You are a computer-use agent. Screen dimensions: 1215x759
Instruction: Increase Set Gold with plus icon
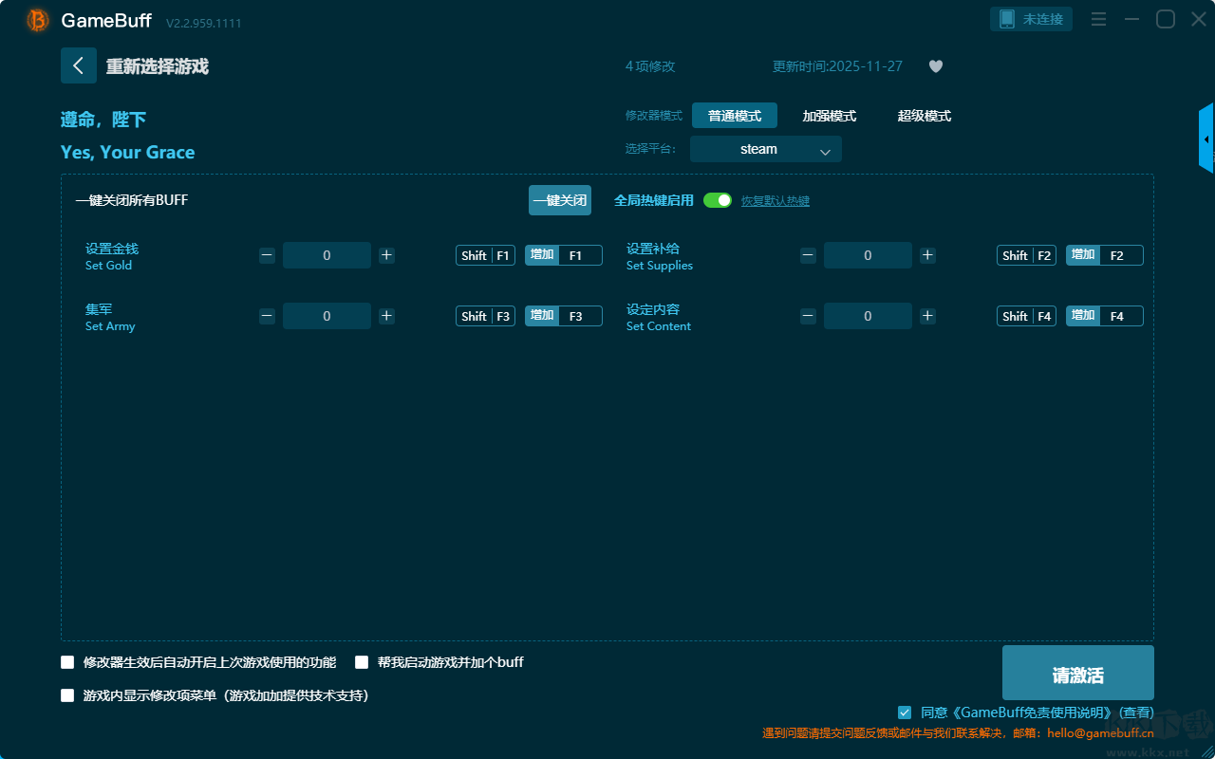click(x=386, y=255)
